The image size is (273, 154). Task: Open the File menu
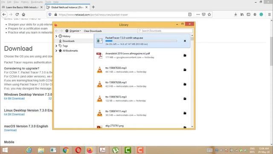pyautogui.click(x=3, y=2)
